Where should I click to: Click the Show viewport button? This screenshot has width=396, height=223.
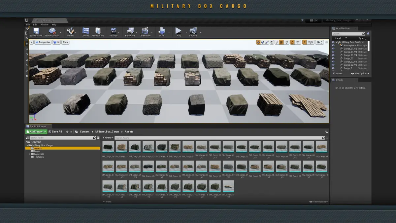pyautogui.click(x=65, y=42)
